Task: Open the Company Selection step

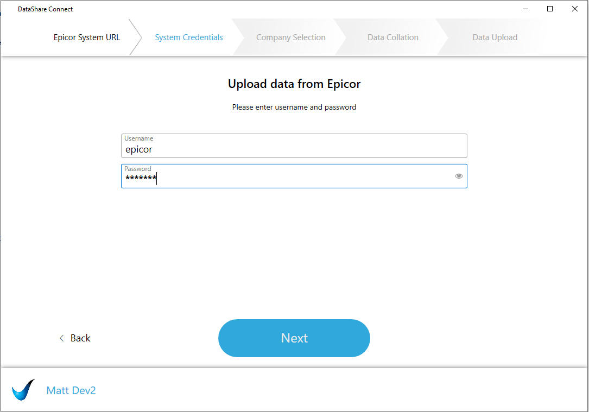Action: 291,37
